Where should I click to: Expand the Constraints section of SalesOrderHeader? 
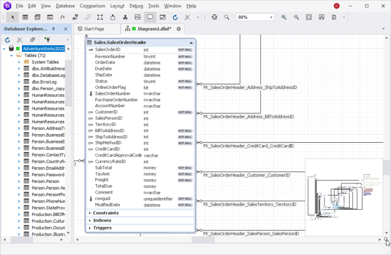89,213
